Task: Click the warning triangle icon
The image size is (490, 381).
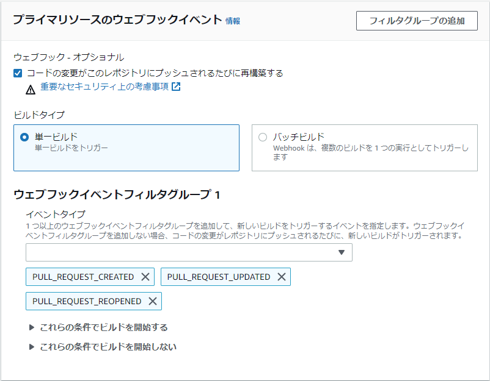Action: pos(29,89)
